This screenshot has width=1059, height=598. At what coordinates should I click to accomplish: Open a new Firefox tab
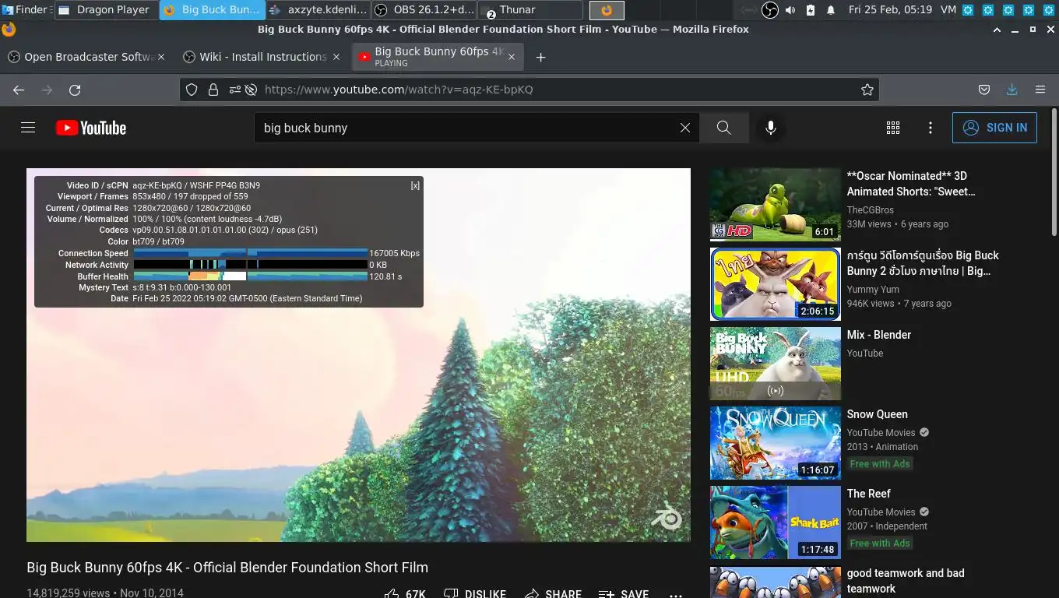coord(540,57)
